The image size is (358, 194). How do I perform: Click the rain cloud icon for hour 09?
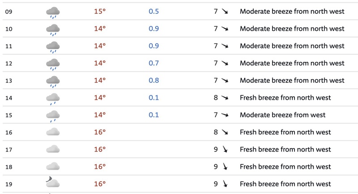pyautogui.click(x=53, y=13)
